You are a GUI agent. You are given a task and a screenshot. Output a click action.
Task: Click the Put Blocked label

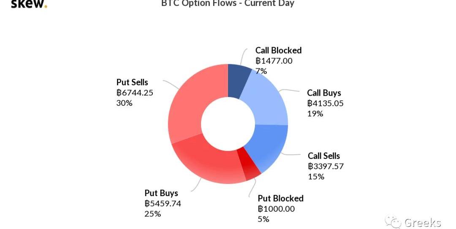280,198
